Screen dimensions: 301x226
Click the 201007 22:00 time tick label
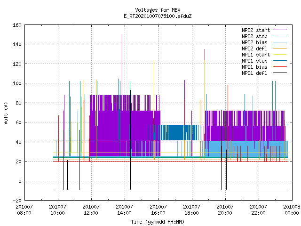[258, 210]
